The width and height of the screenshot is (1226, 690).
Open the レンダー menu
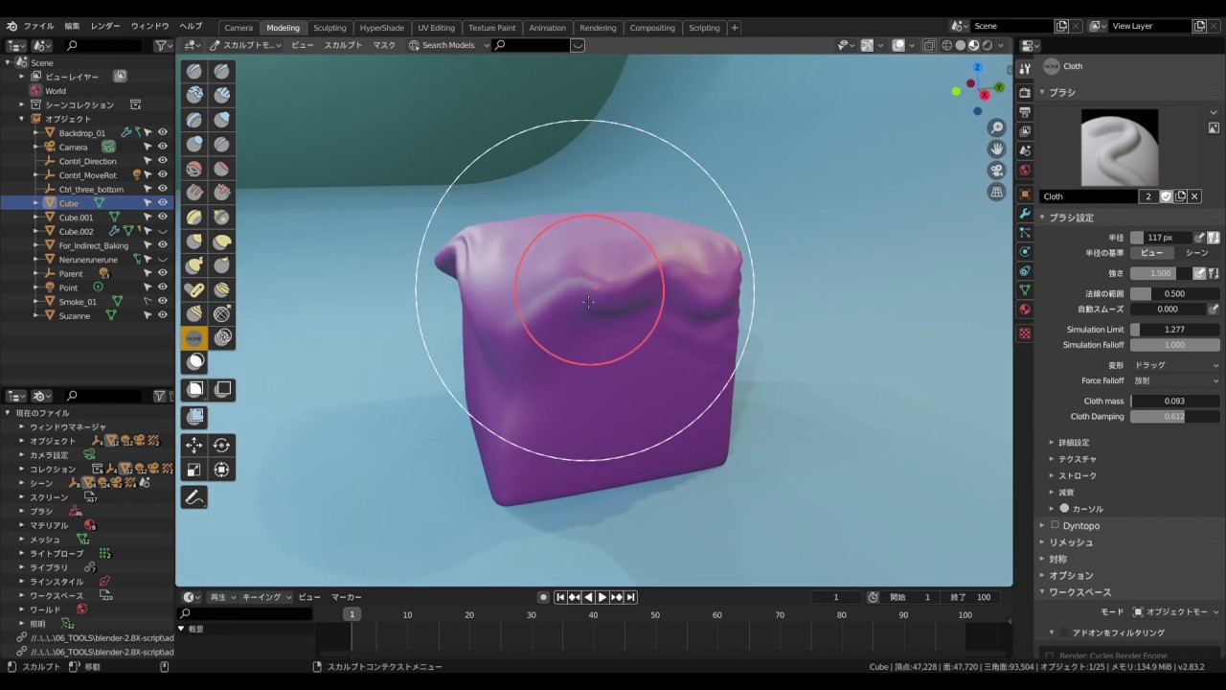(x=105, y=26)
